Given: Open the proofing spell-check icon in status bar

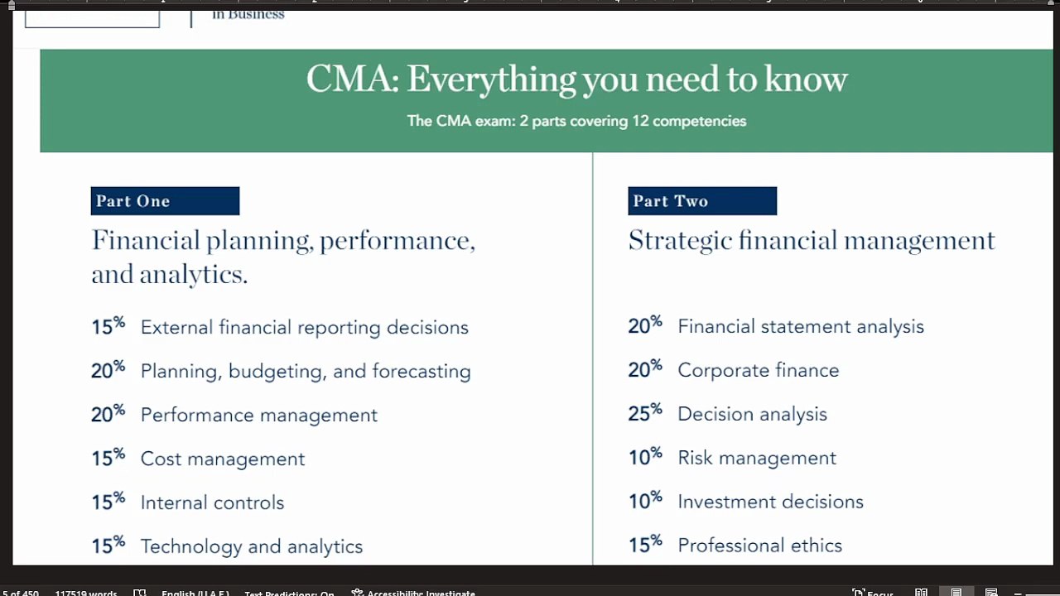Looking at the screenshot, I should tap(140, 593).
